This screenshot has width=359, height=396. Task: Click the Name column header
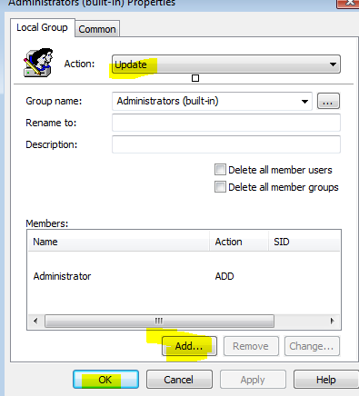118,242
